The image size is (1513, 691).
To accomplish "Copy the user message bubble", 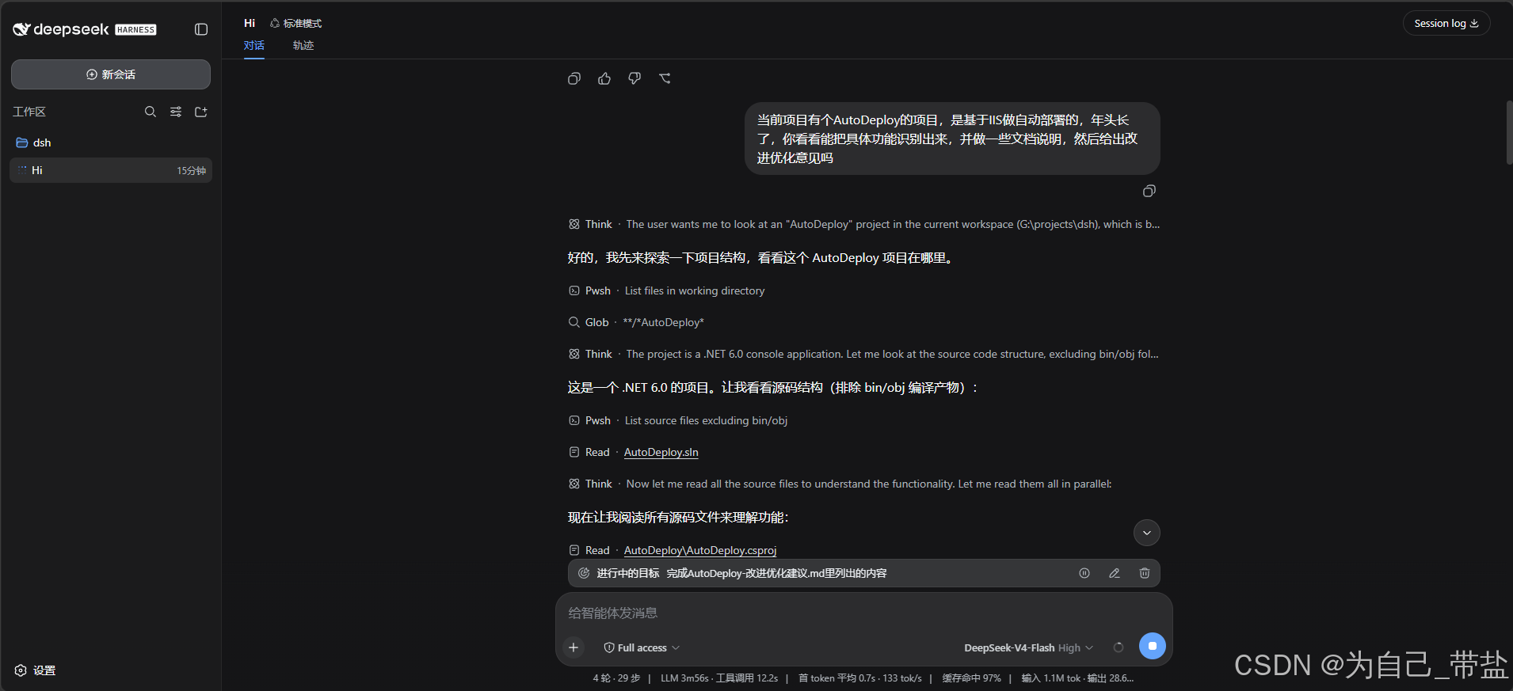I will [1149, 191].
